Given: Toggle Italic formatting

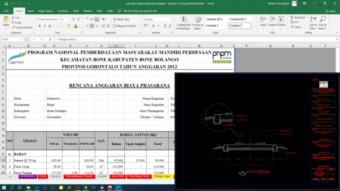Looking at the screenshot, I should pyautogui.click(x=45, y=26).
